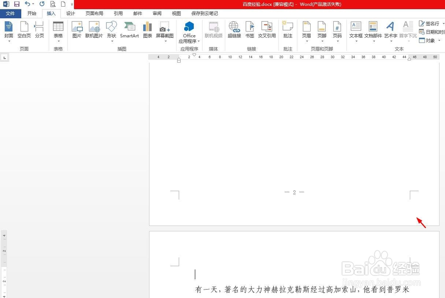Expand the Text Box (文本框) dropdown arrow
The height and width of the screenshot is (298, 445).
pyautogui.click(x=356, y=41)
